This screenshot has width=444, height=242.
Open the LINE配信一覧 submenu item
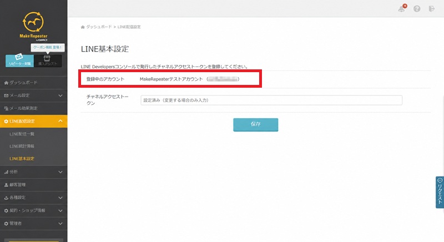click(x=22, y=134)
